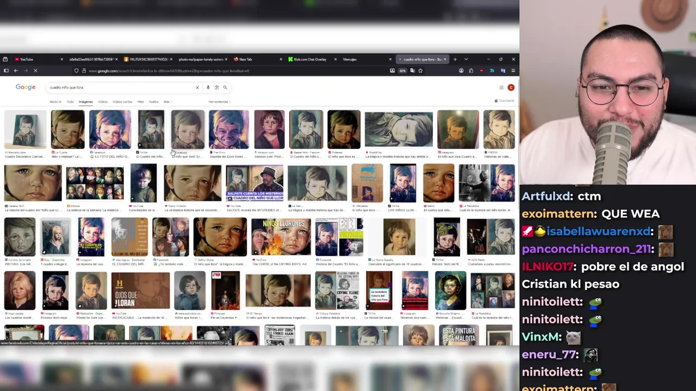Open the page translation icon in address bar

point(413,71)
